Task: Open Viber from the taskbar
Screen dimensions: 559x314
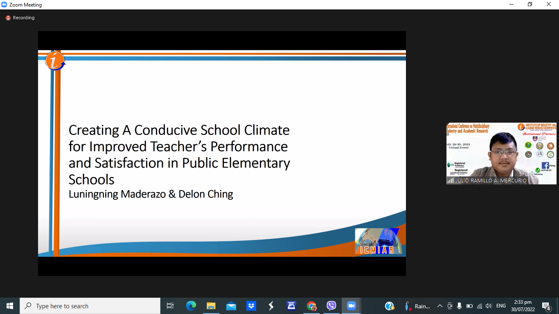Action: tap(331, 306)
